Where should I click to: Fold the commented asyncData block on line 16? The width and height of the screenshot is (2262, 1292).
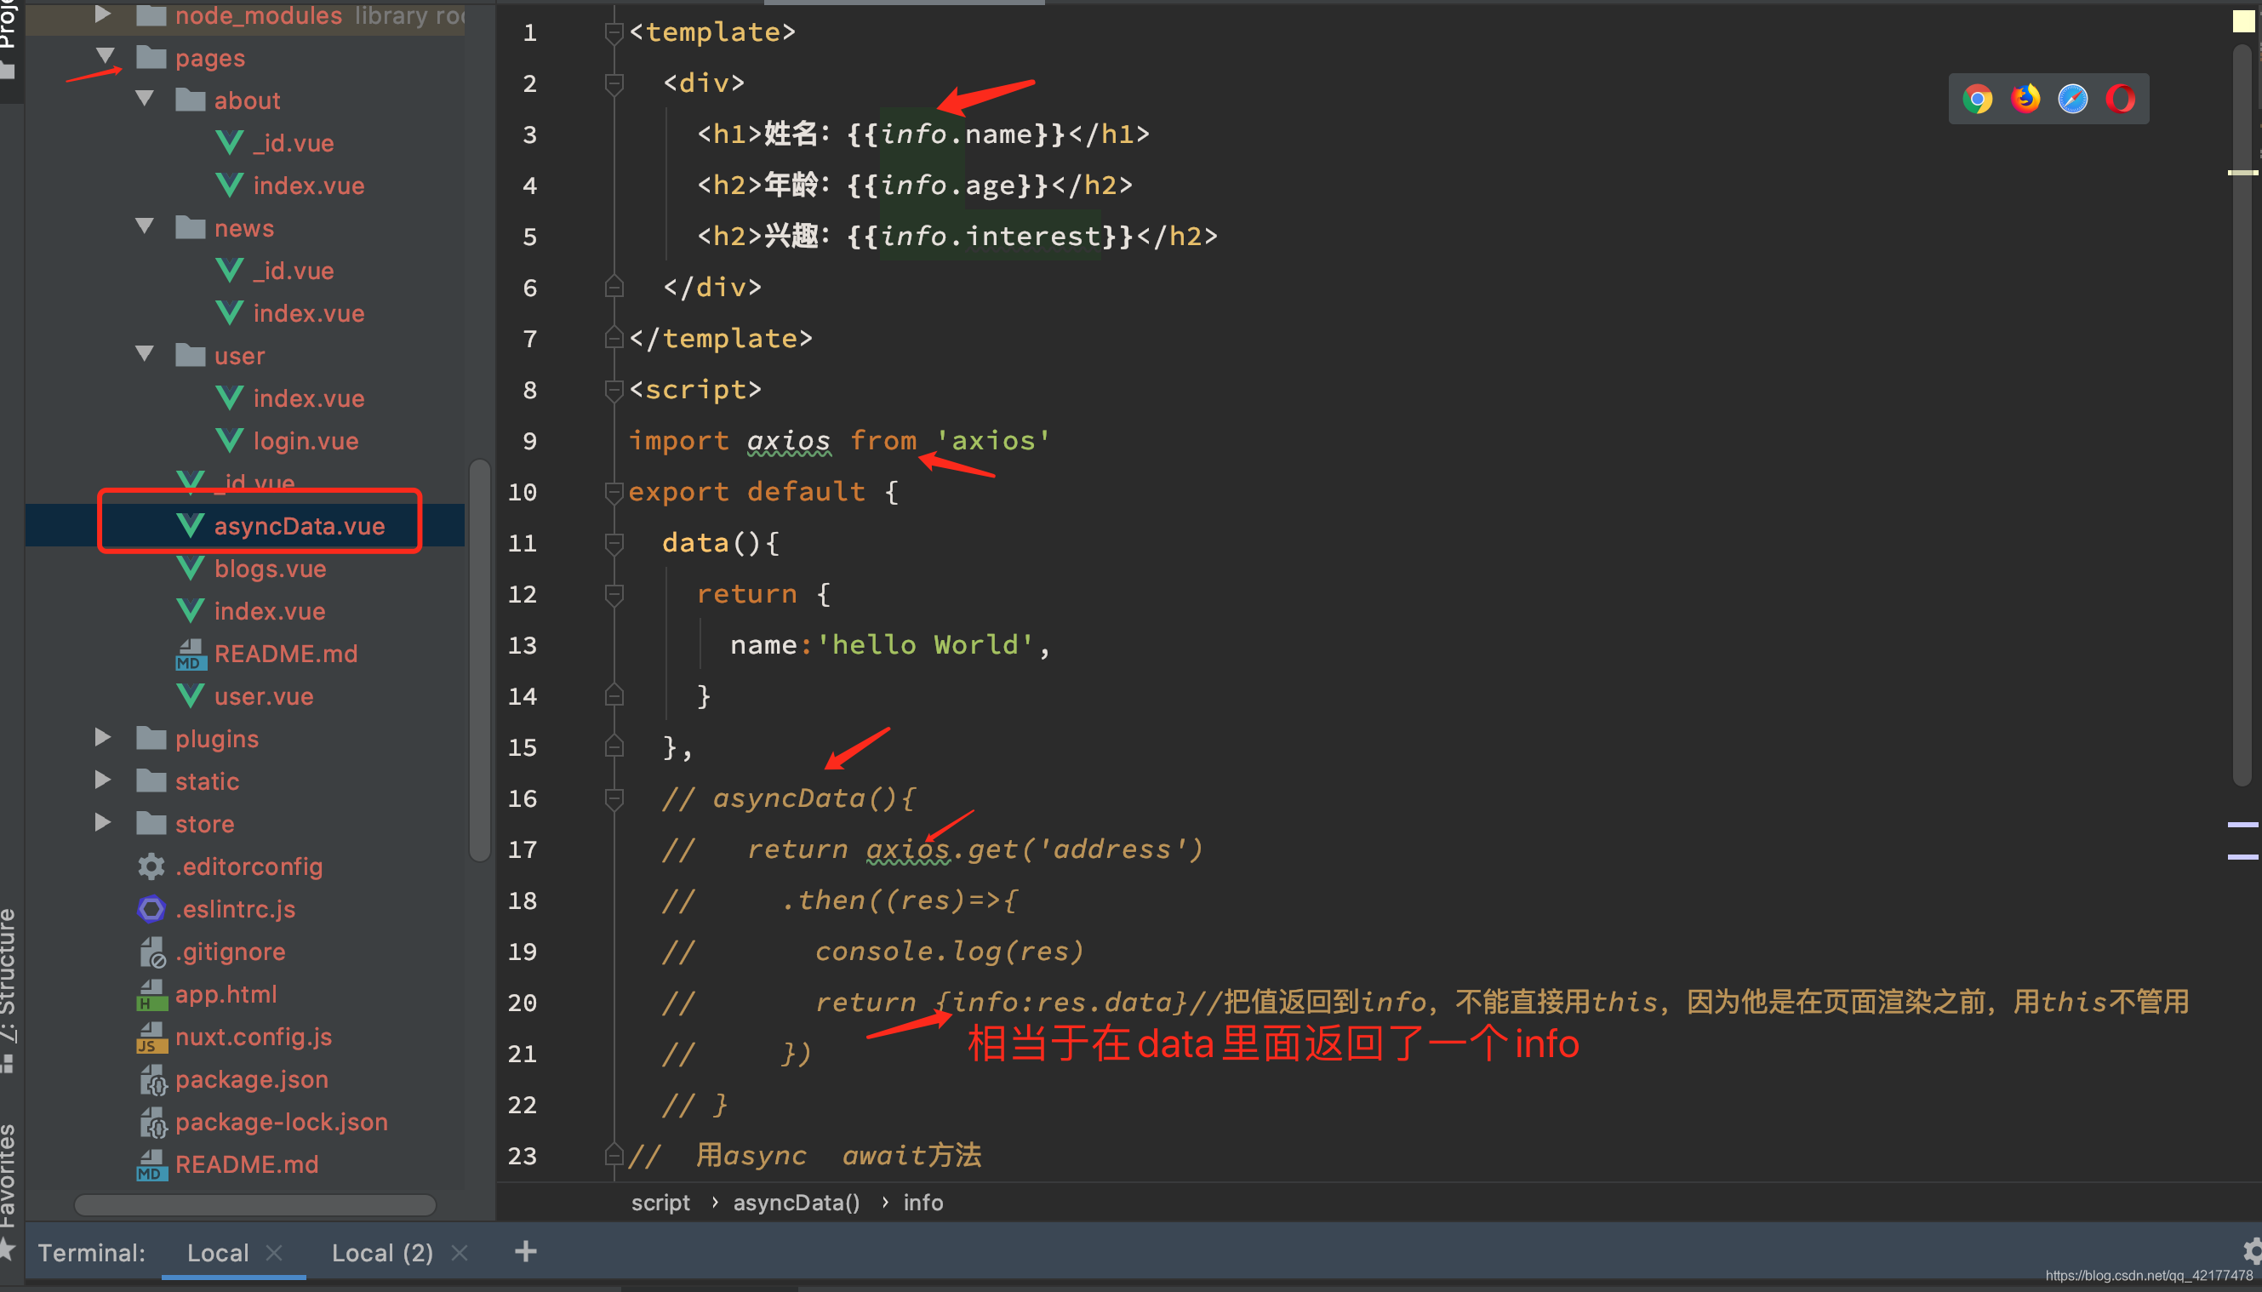click(x=614, y=798)
